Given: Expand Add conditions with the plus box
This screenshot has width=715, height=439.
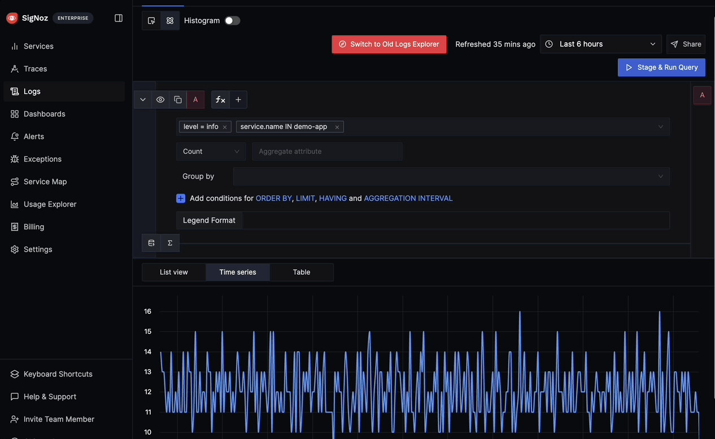Looking at the screenshot, I should click(x=181, y=199).
